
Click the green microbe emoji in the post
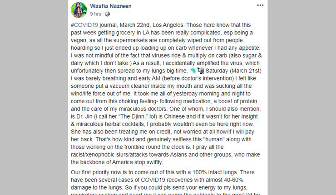pos(193,71)
